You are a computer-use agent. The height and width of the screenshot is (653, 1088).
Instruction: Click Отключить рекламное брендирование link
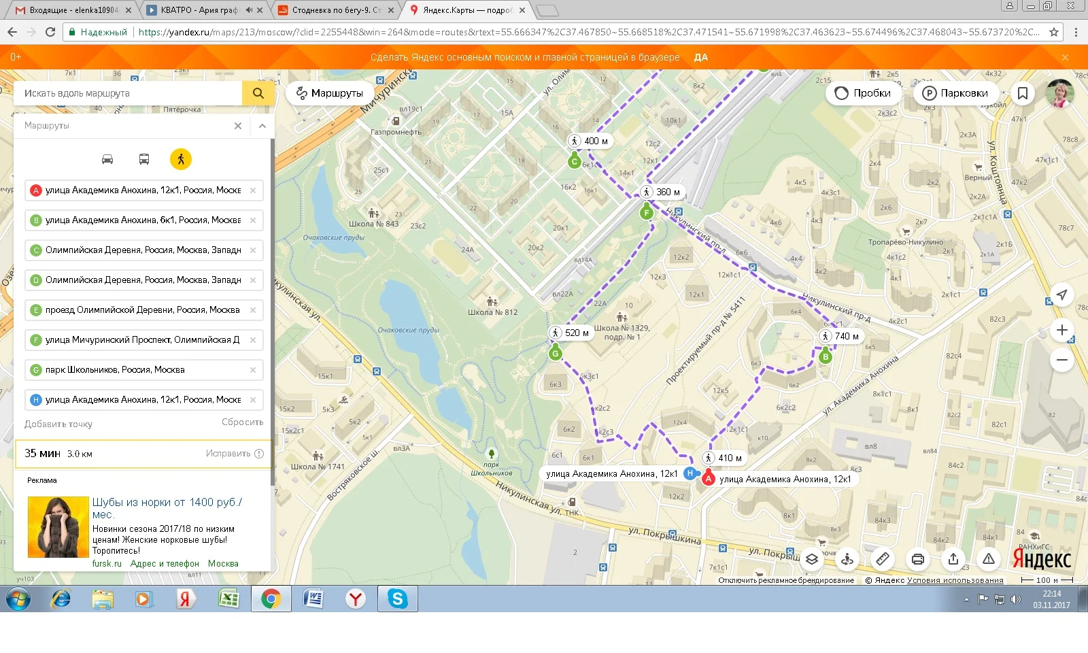[786, 580]
